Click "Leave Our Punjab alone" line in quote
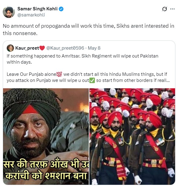The image size is (176, 186). [31, 74]
